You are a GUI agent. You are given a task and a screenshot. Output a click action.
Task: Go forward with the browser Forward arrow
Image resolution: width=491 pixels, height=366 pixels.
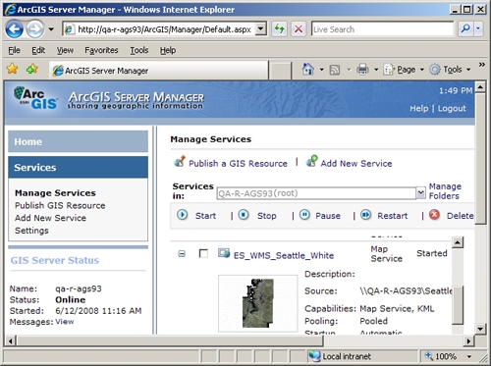click(x=34, y=29)
